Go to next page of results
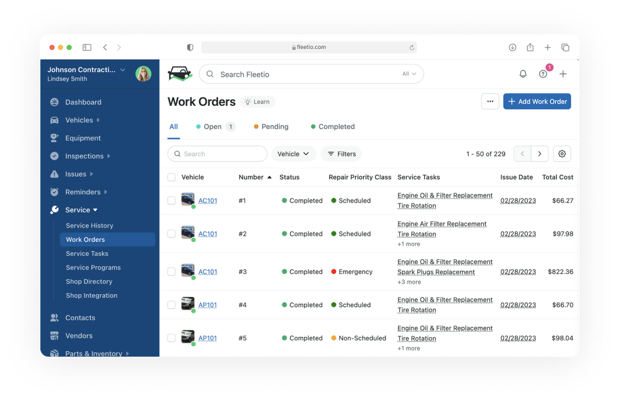This screenshot has width=620, height=401. click(x=539, y=154)
